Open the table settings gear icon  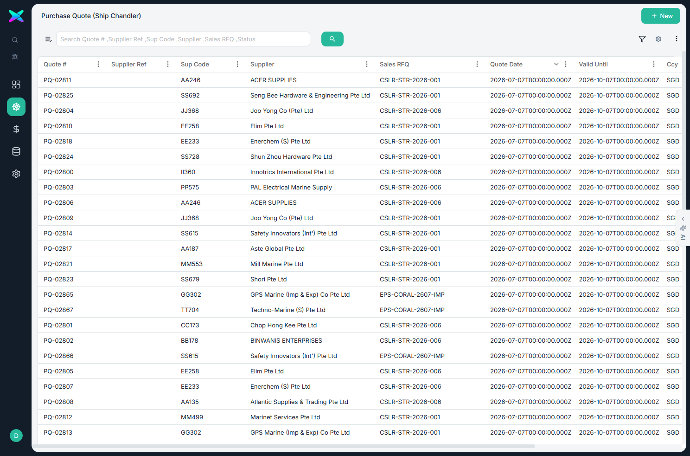[658, 39]
